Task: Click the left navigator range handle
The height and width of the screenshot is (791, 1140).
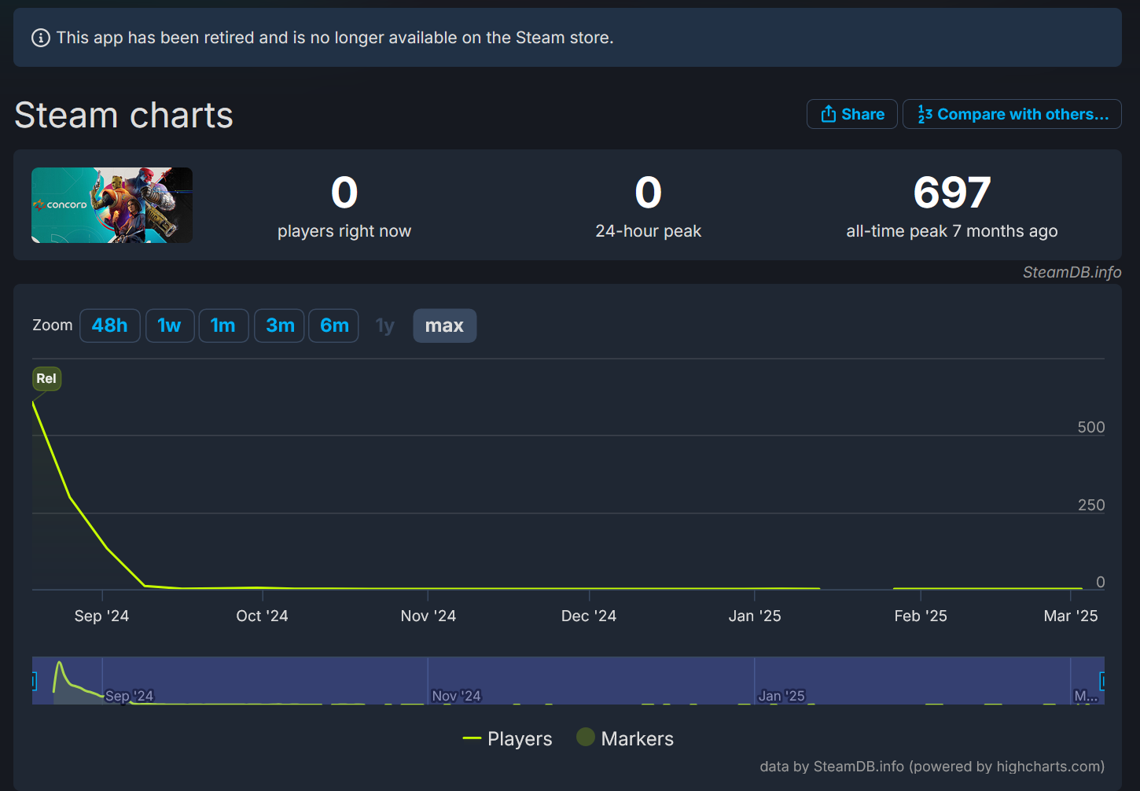Action: point(34,681)
